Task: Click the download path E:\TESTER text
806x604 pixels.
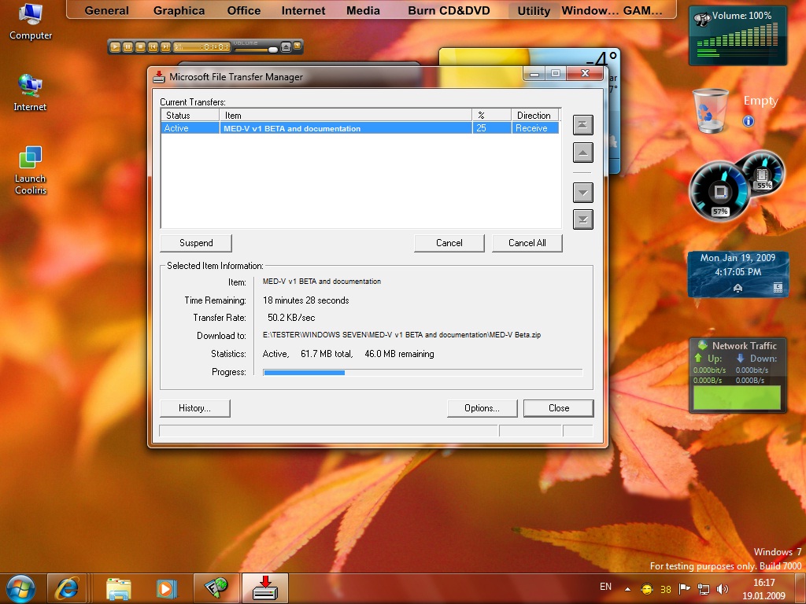Action: click(x=401, y=335)
